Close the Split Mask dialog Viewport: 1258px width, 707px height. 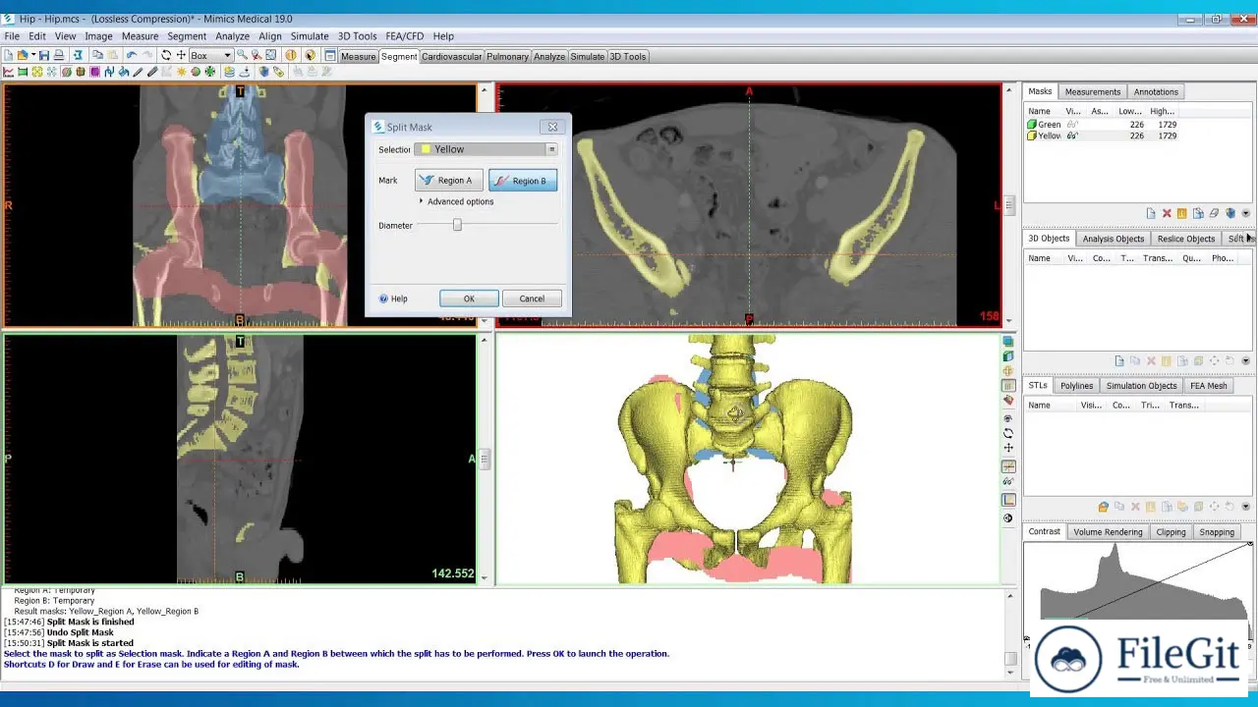[x=552, y=127]
